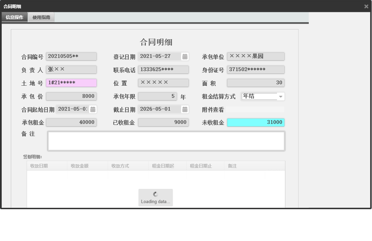
Task: Select the 信息操作 tab
Action: click(15, 17)
